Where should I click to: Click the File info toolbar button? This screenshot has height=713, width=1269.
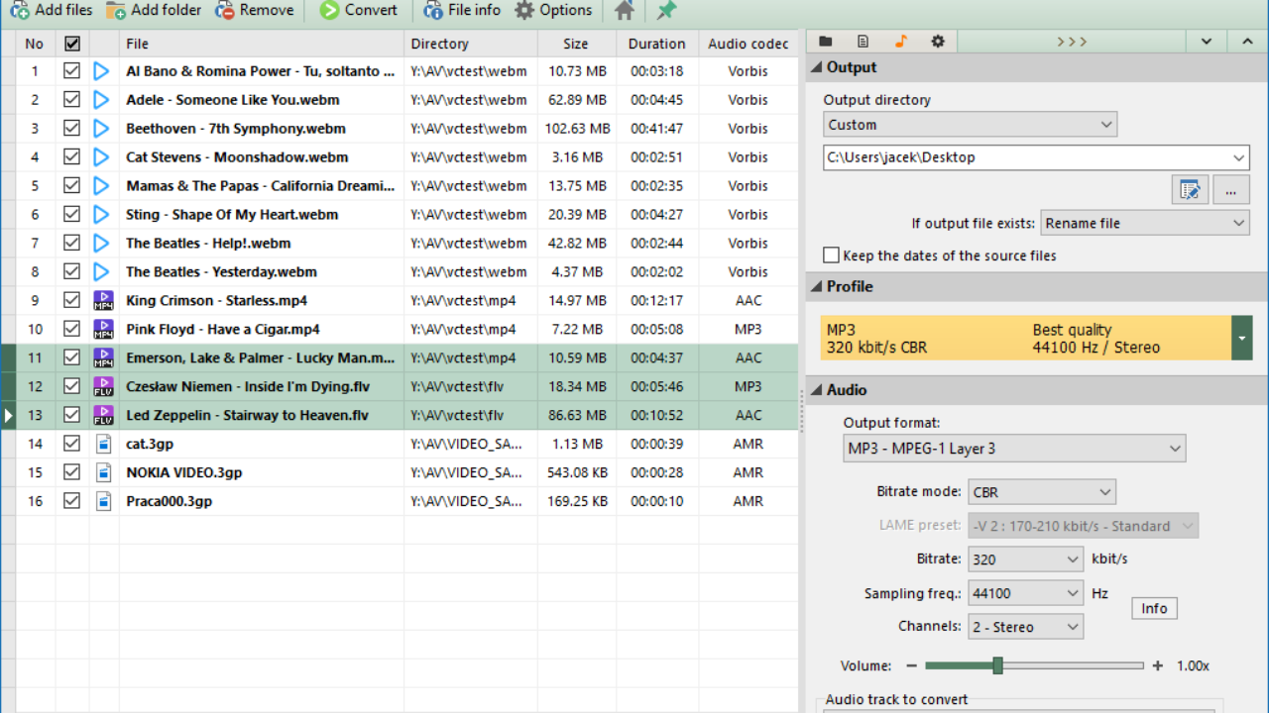(x=462, y=11)
